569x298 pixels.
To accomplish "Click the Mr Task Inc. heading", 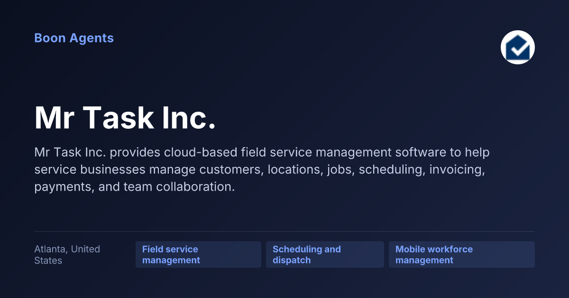I will coord(125,118).
